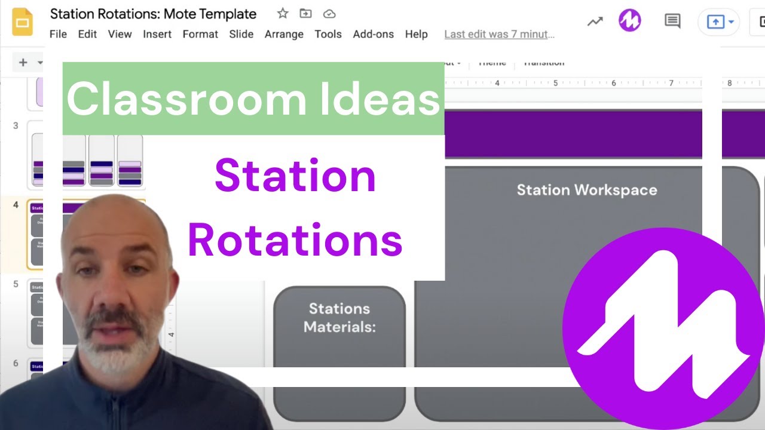Open the Google Slides home logo
The width and height of the screenshot is (765, 430).
pos(23,22)
